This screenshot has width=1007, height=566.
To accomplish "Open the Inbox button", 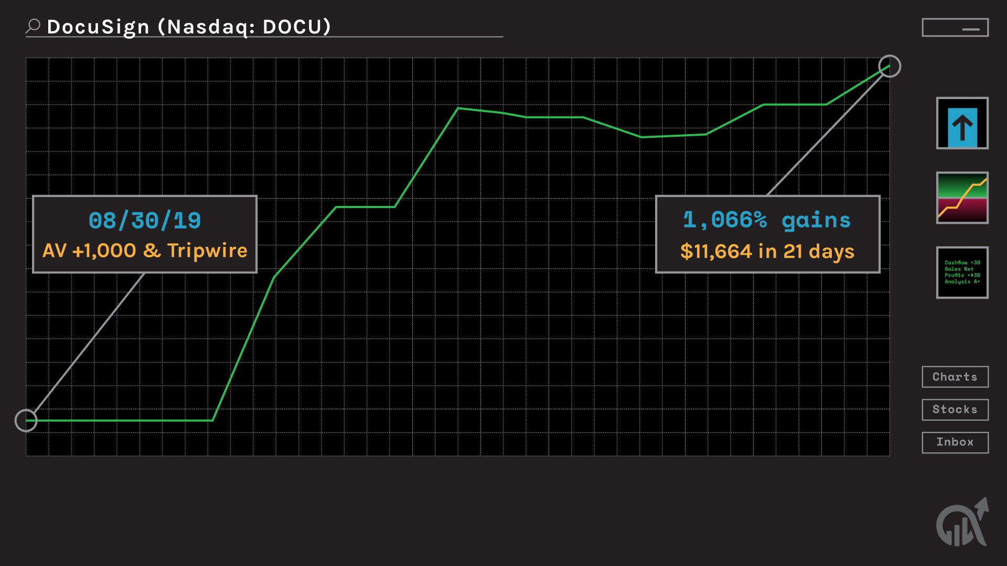I will [955, 442].
